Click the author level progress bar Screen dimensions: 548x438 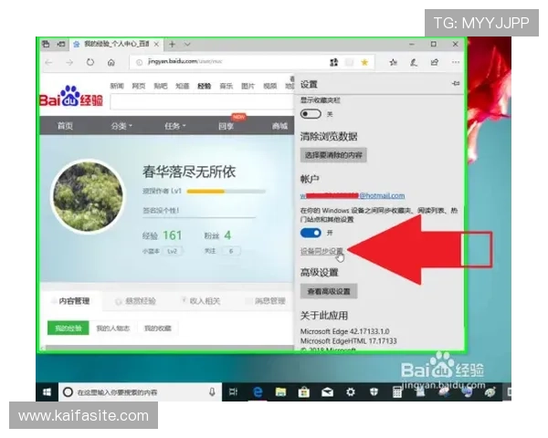click(227, 191)
